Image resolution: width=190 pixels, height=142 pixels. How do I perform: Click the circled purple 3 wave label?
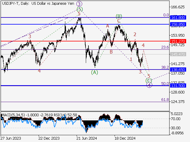coord(79,4)
